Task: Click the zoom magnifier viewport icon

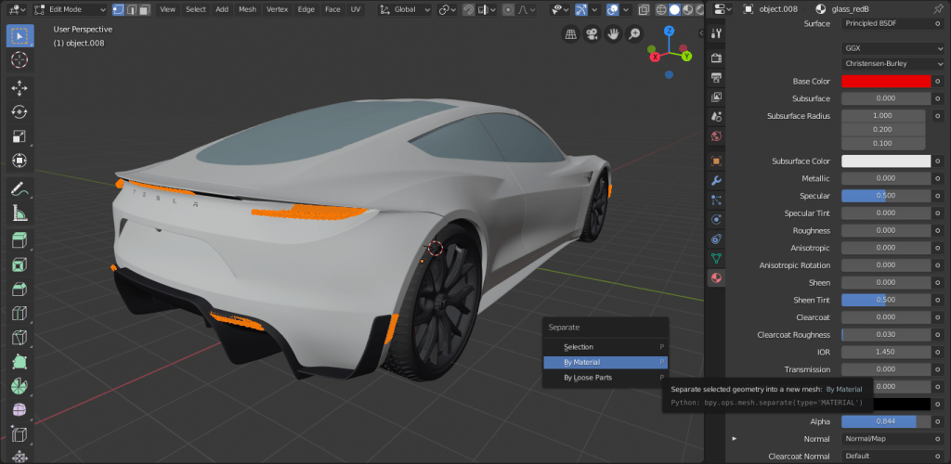Action: [634, 34]
